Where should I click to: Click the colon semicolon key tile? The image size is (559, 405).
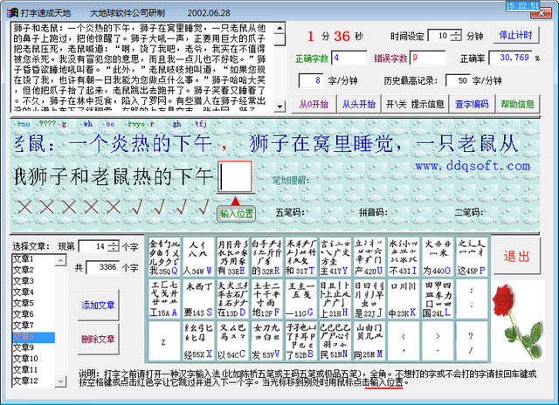pos(472,299)
